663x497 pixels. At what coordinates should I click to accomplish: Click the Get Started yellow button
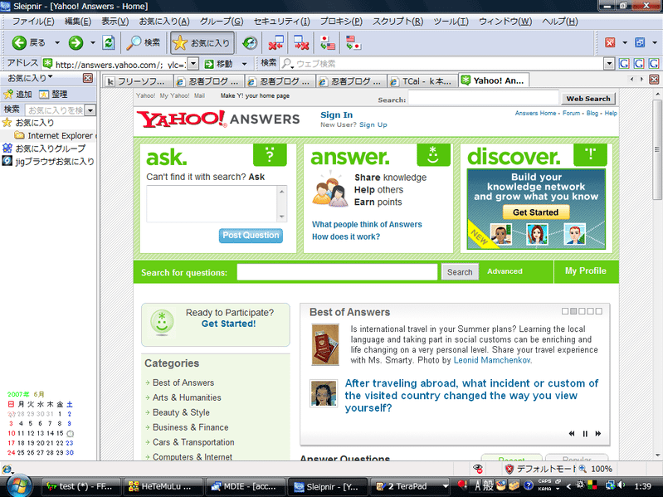pyautogui.click(x=536, y=212)
